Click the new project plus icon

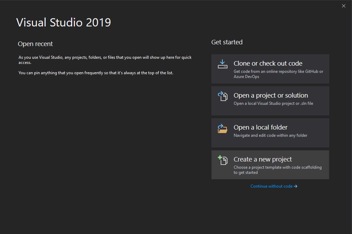click(x=223, y=160)
